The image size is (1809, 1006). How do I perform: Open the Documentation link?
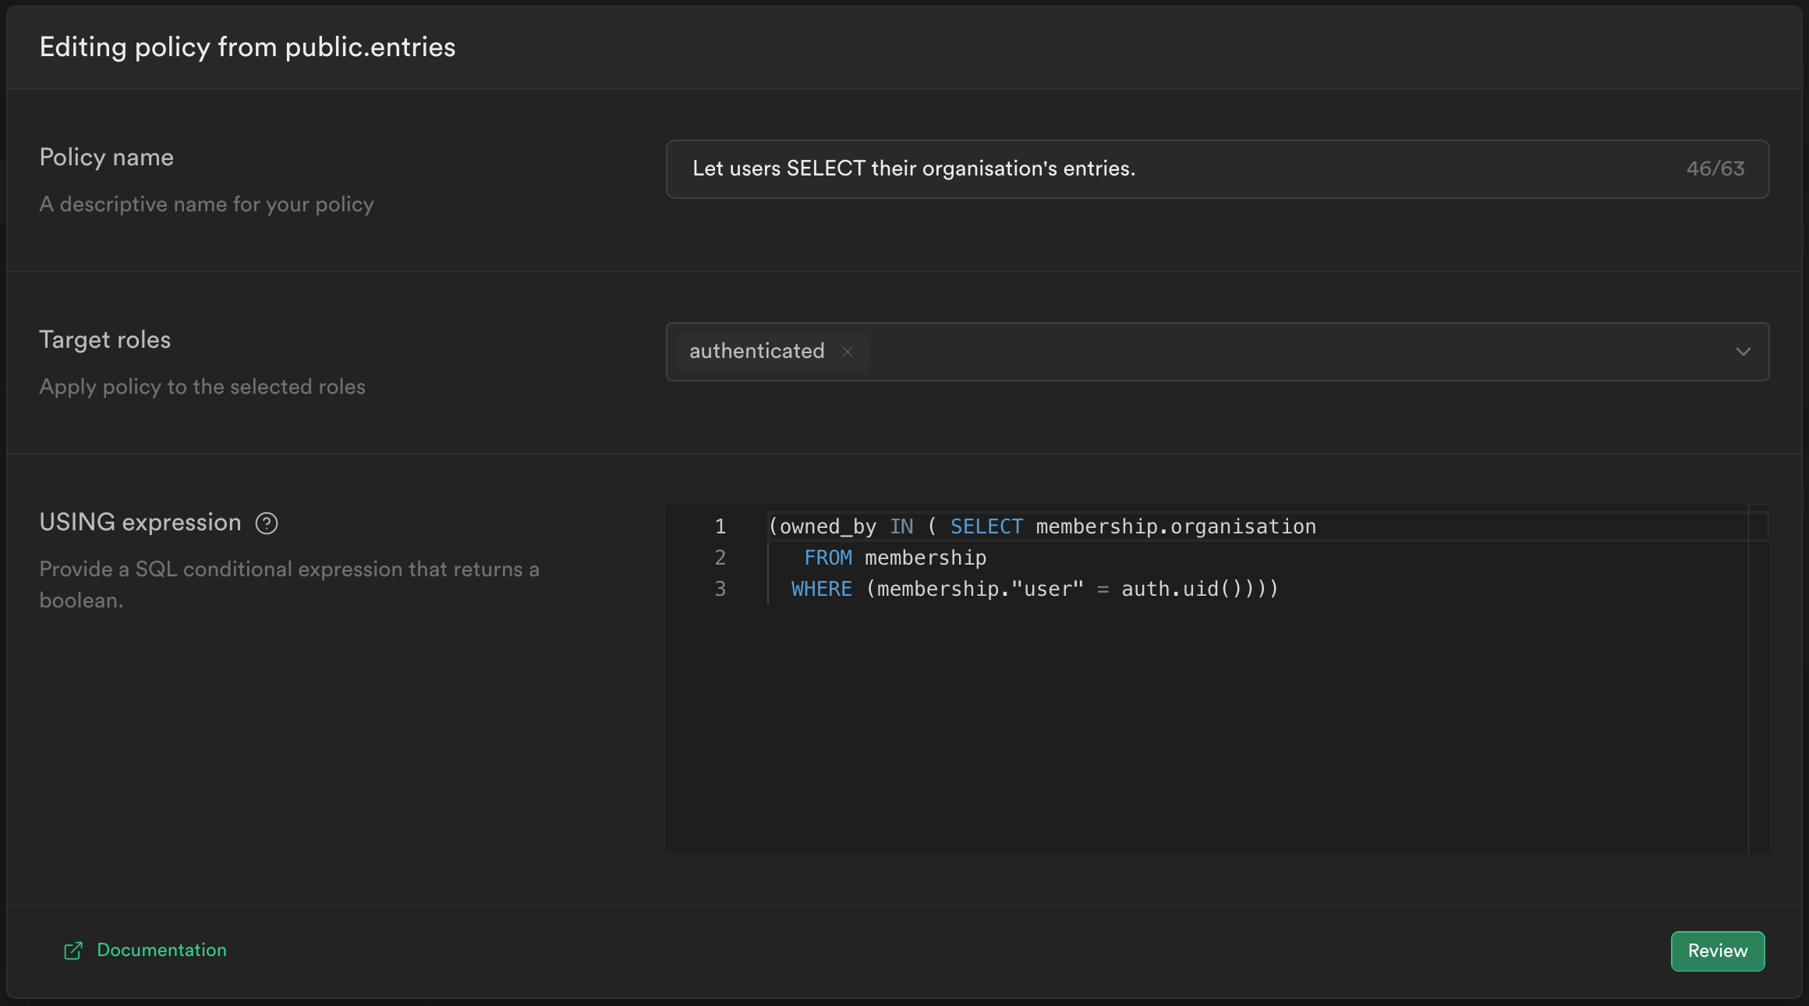pos(161,950)
